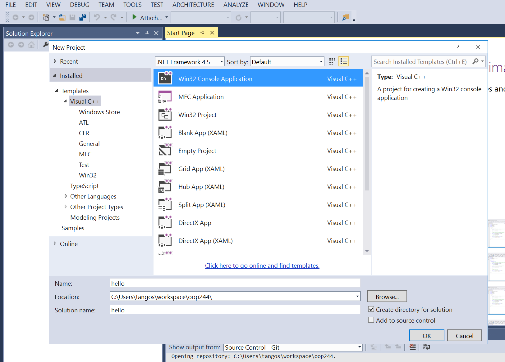The width and height of the screenshot is (505, 362).
Task: Click the Win32 Console Application icon
Action: (x=165, y=78)
